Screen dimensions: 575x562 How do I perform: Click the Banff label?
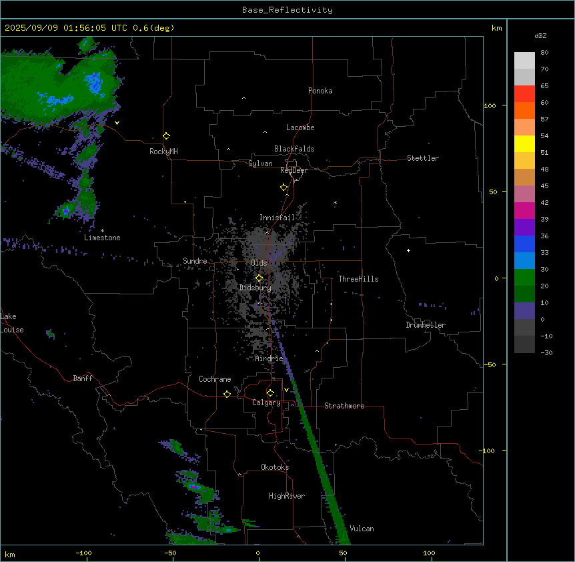[x=83, y=378]
